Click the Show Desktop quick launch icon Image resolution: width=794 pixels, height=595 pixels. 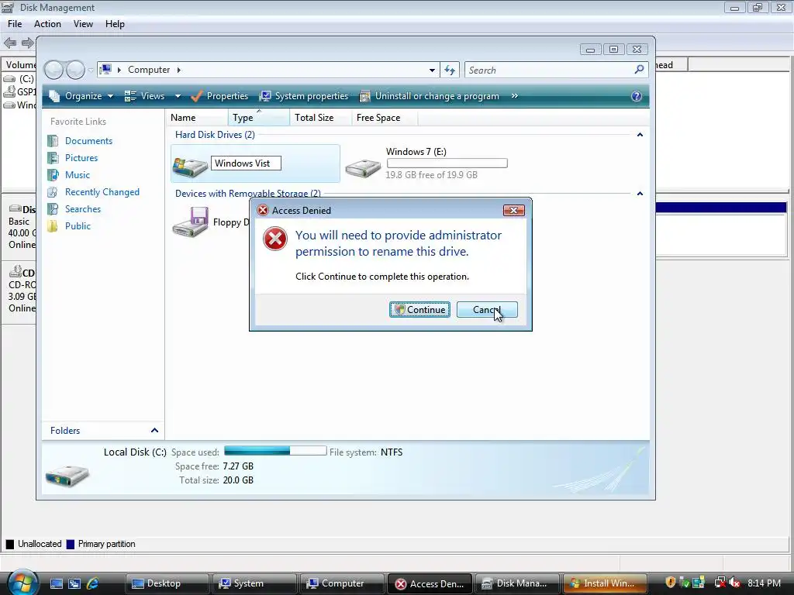pyautogui.click(x=56, y=583)
